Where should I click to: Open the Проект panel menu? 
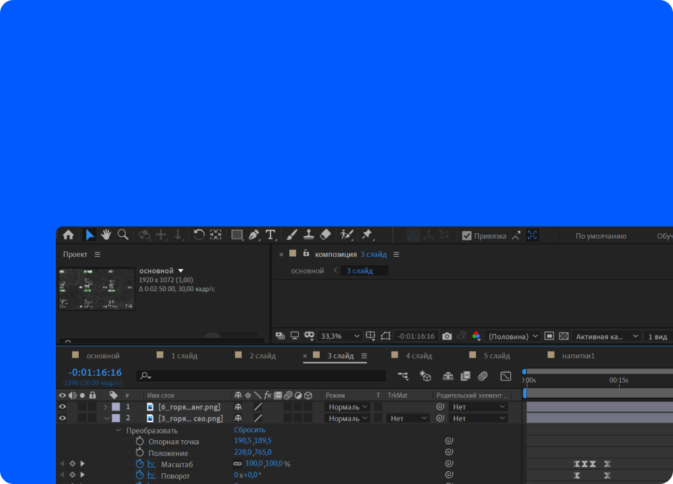coord(98,254)
